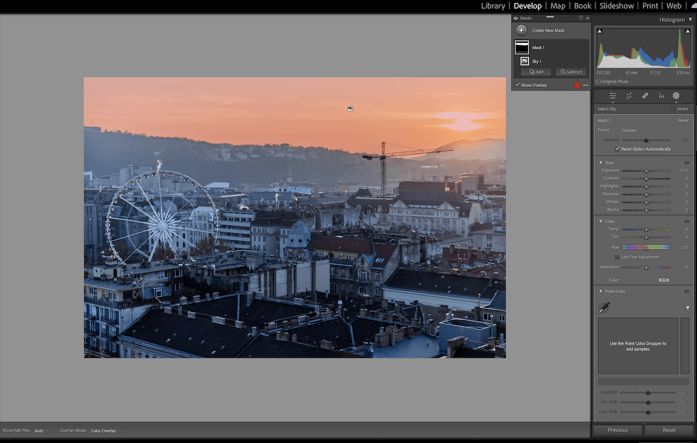697x443 pixels.
Task: Open overlay options via ellipsis icon
Action: coord(585,85)
